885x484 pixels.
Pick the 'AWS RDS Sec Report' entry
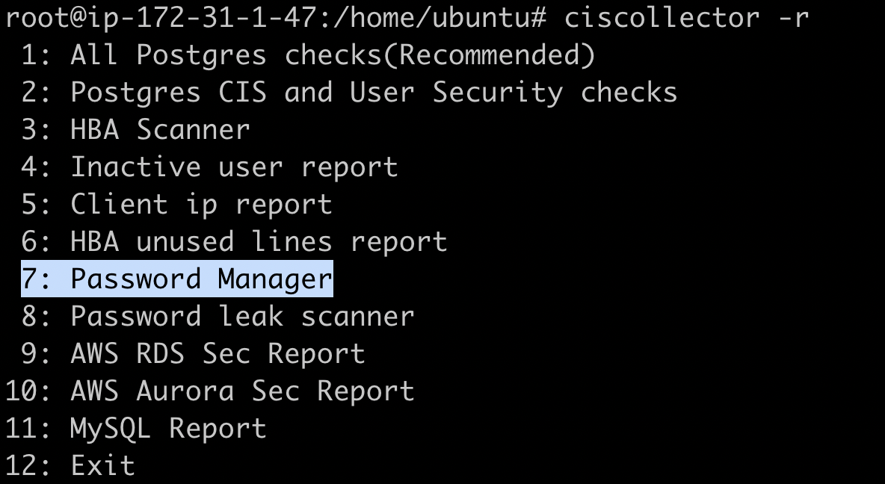coord(218,353)
